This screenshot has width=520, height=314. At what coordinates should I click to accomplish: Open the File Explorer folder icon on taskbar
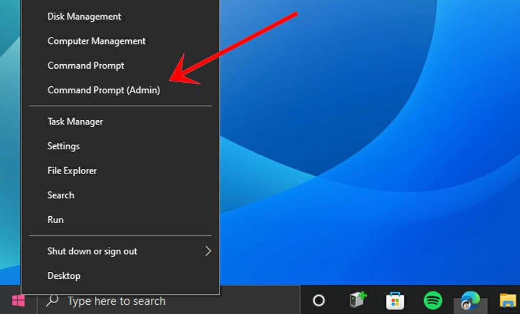[508, 300]
